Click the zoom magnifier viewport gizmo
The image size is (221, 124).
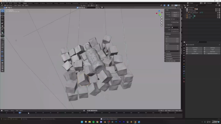tap(162, 18)
